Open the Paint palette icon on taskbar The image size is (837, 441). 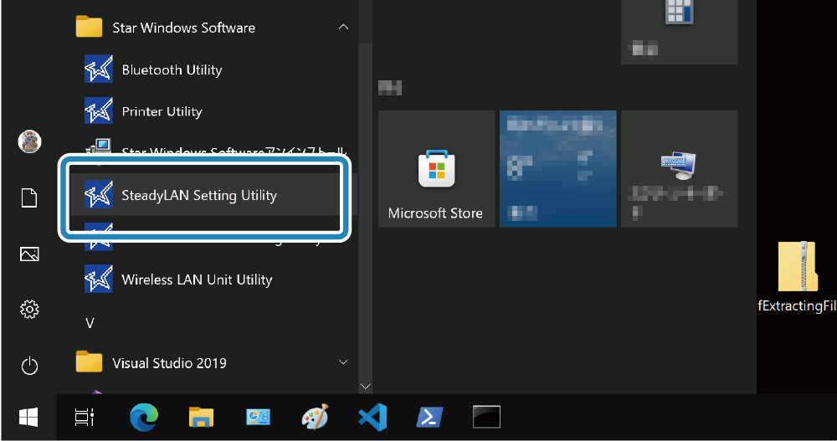click(315, 417)
